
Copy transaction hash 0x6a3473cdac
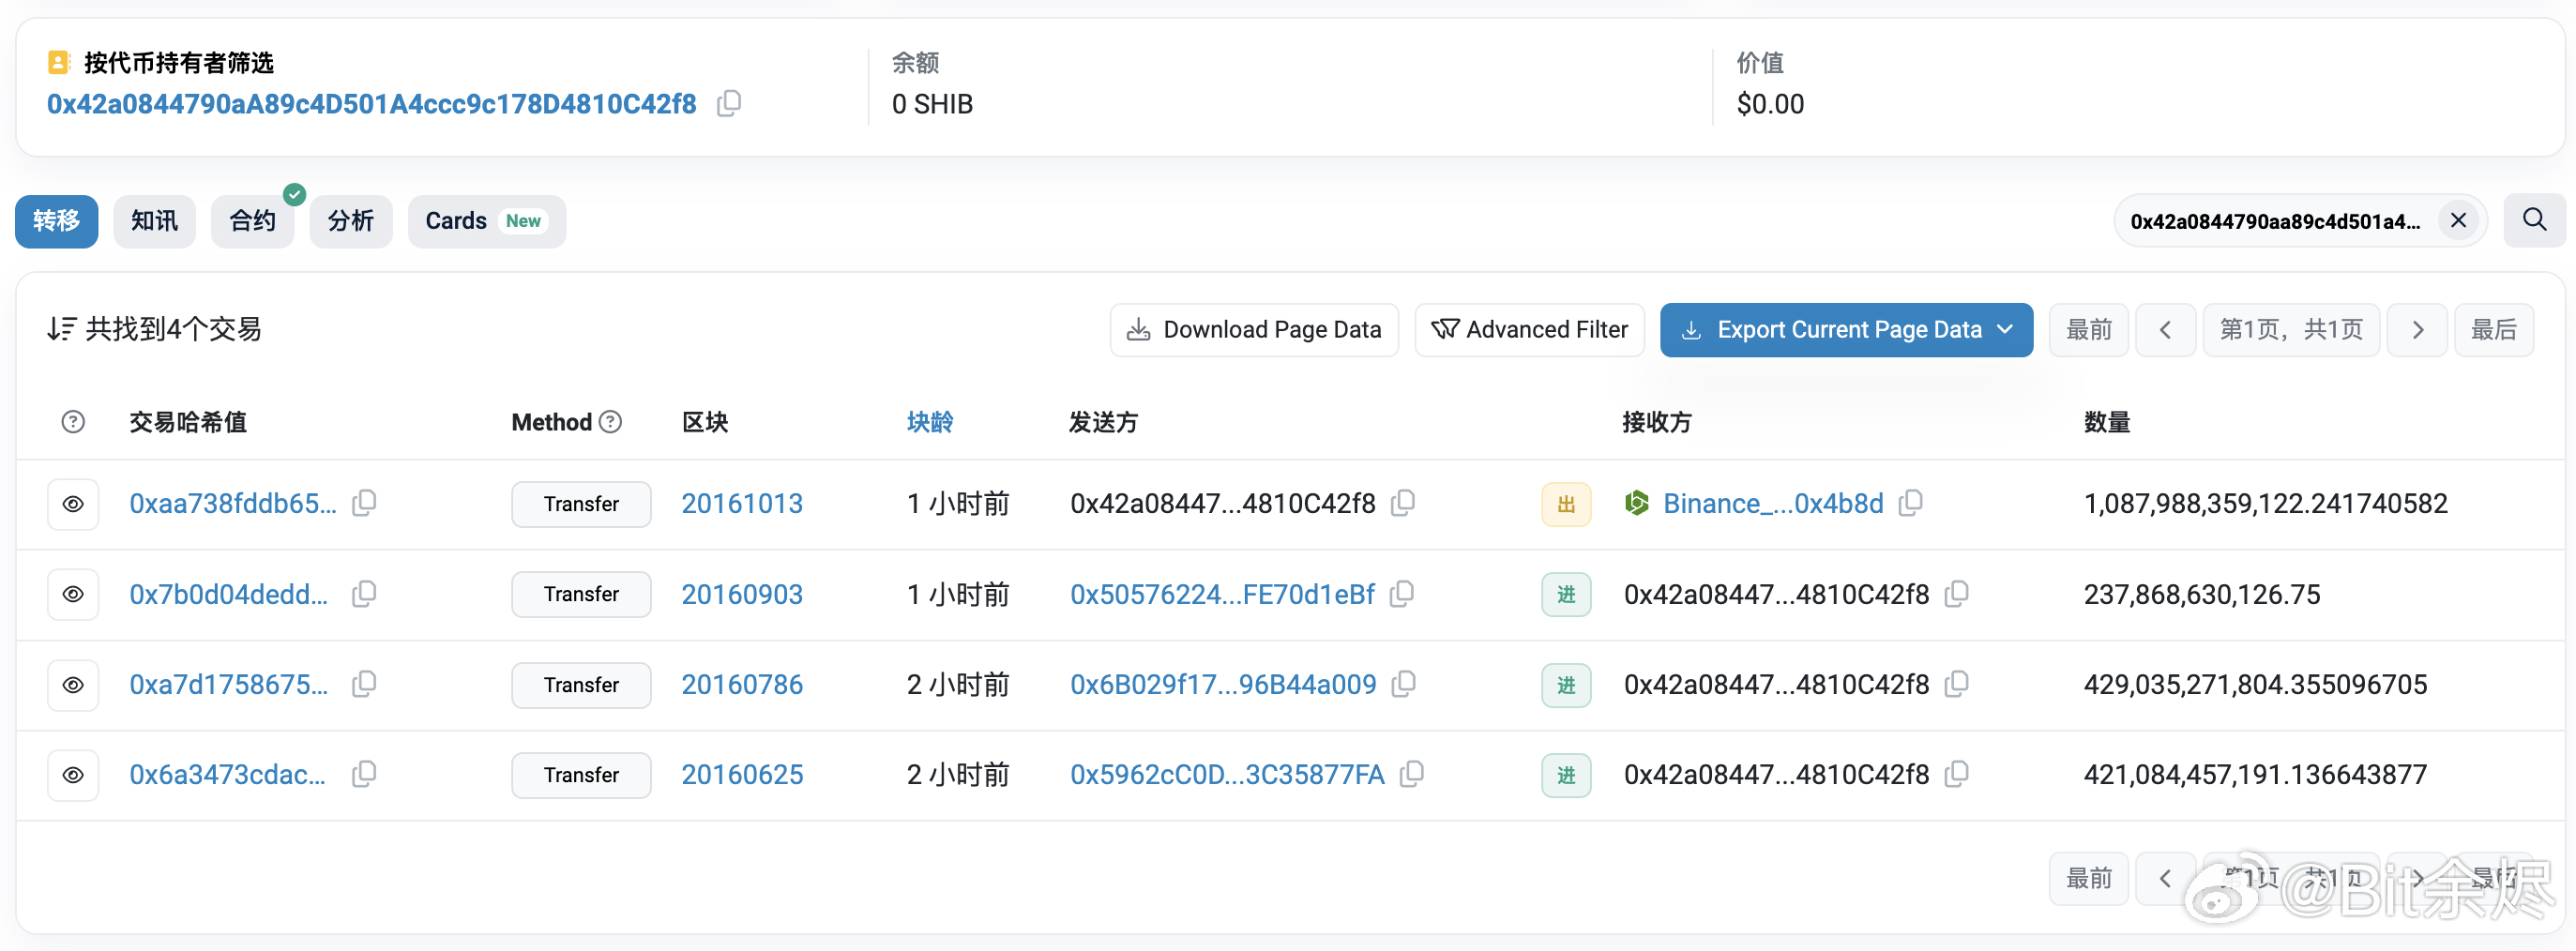(365, 774)
